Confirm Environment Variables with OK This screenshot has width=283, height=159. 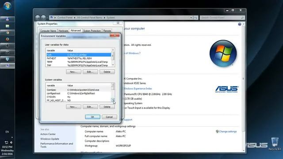point(92,117)
